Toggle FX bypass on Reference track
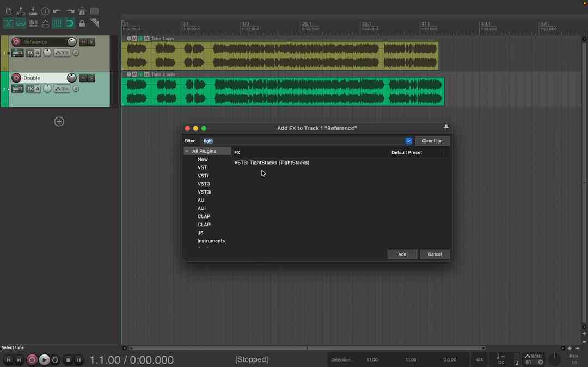588x367 pixels. [38, 53]
